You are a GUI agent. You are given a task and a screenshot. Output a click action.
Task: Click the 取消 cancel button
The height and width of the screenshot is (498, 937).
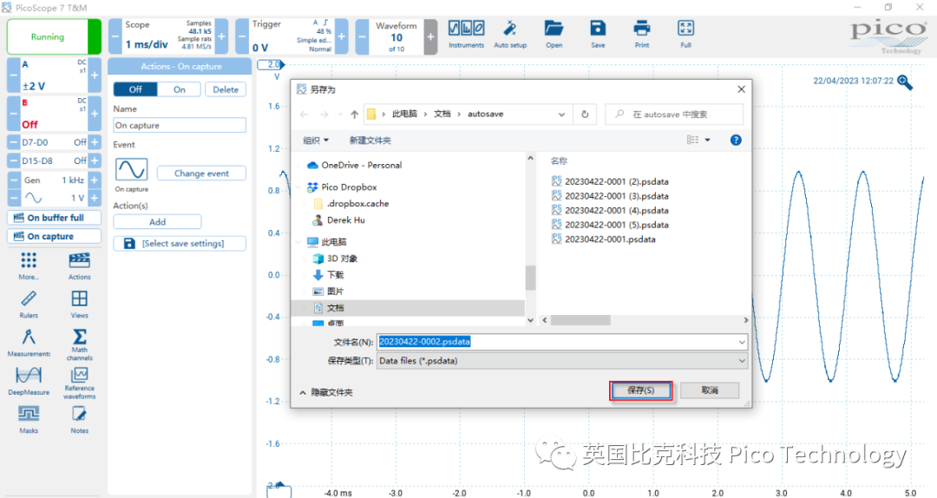coord(710,390)
